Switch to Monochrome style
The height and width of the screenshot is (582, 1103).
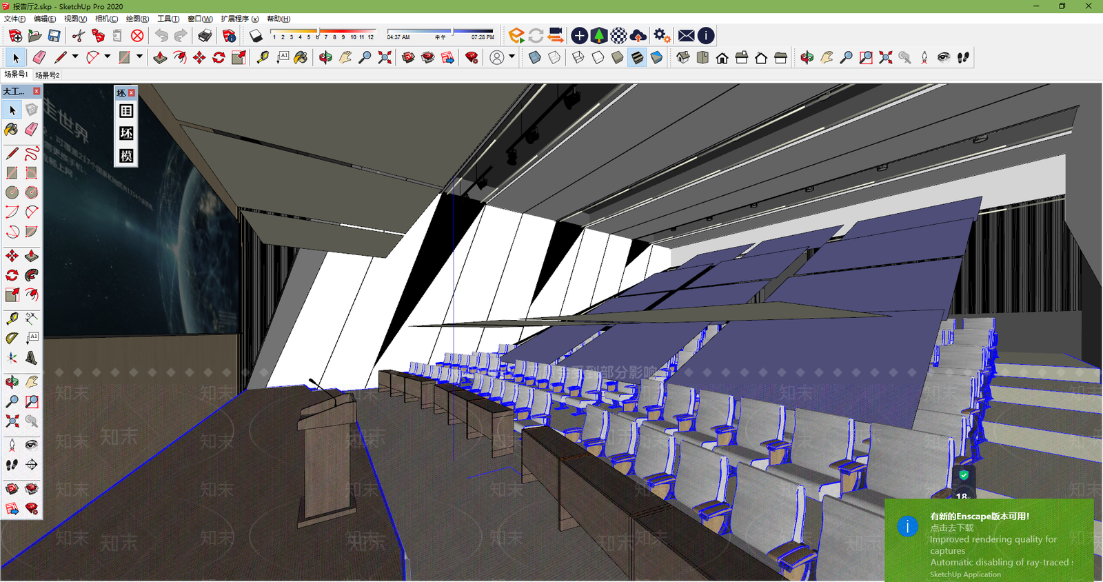(x=656, y=57)
